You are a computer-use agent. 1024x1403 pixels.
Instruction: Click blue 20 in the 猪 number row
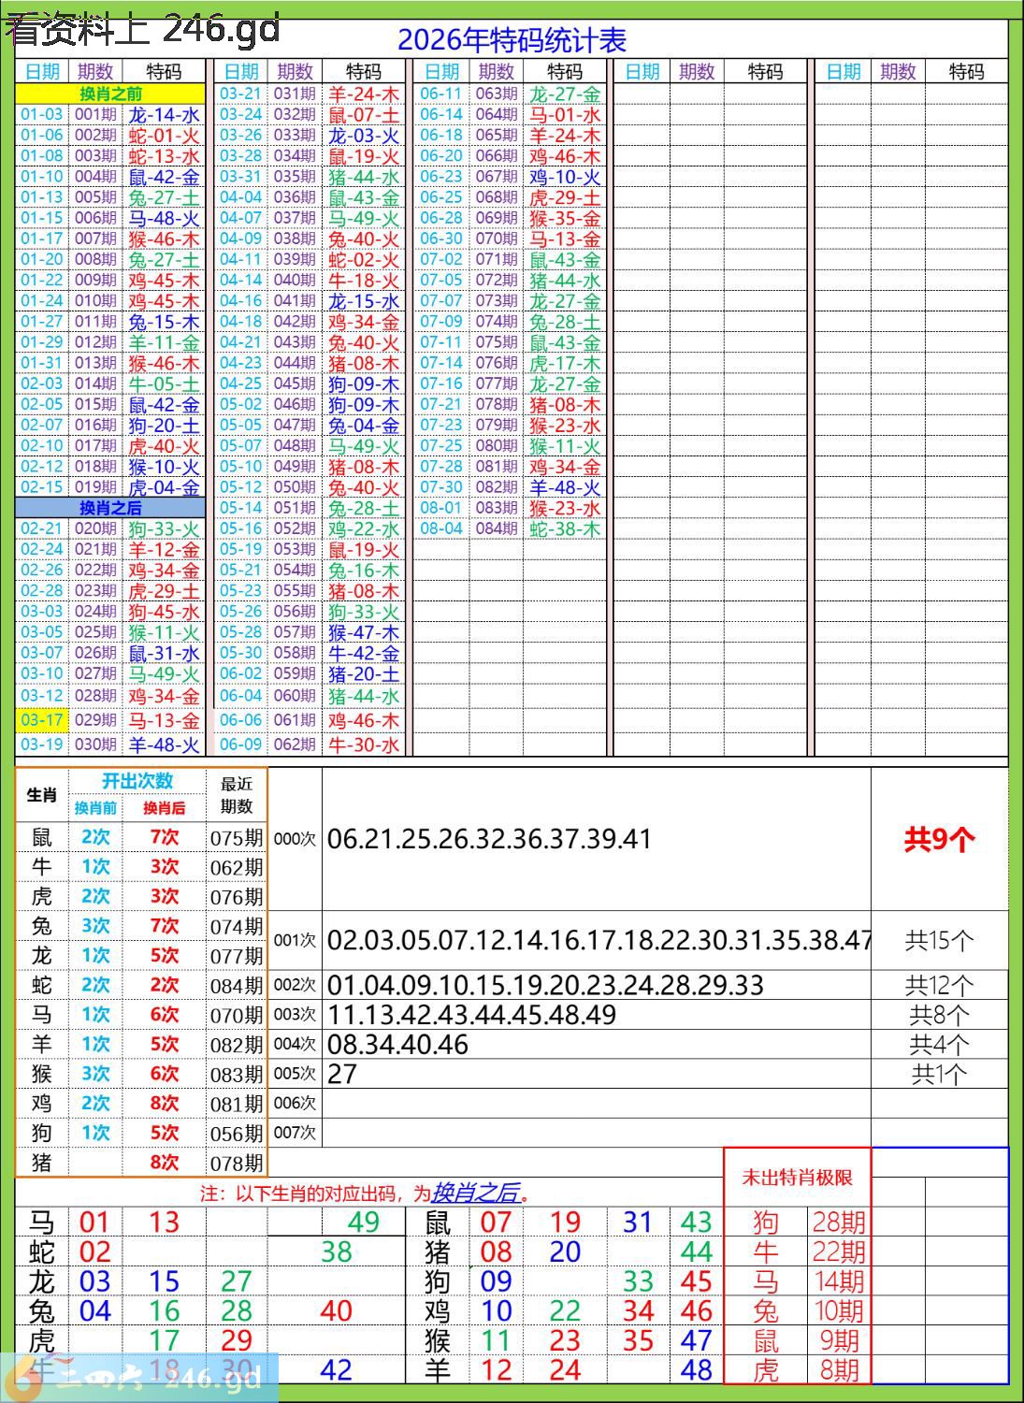tap(565, 1251)
